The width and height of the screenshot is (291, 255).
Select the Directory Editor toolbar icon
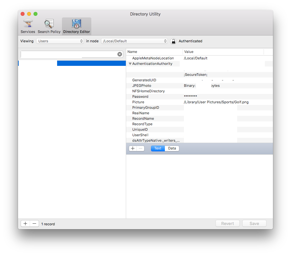point(76,26)
